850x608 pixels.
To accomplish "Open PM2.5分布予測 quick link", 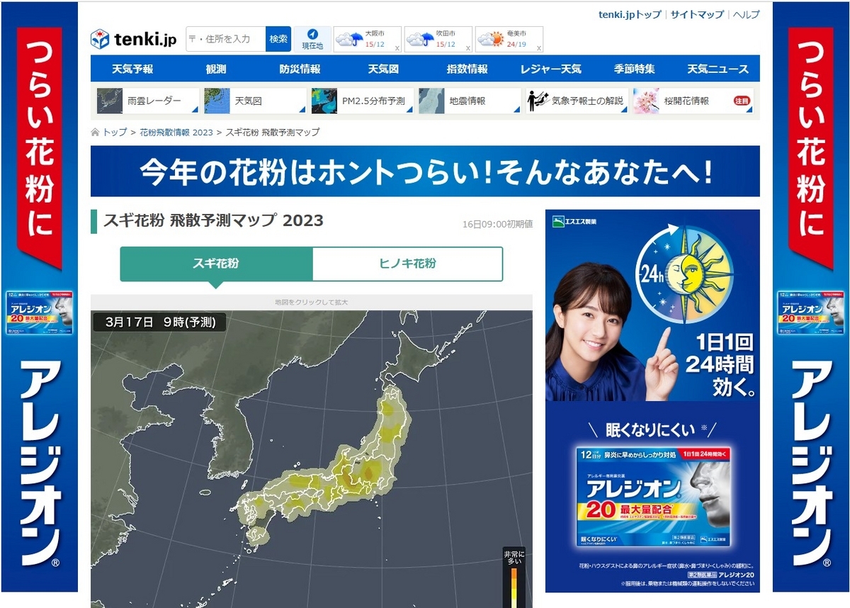I will coord(362,101).
